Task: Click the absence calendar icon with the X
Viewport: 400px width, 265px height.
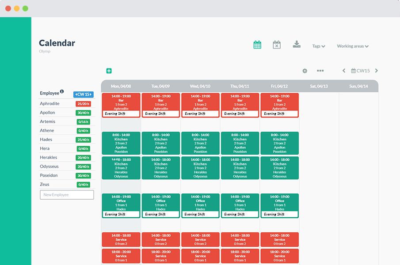Action: point(276,45)
